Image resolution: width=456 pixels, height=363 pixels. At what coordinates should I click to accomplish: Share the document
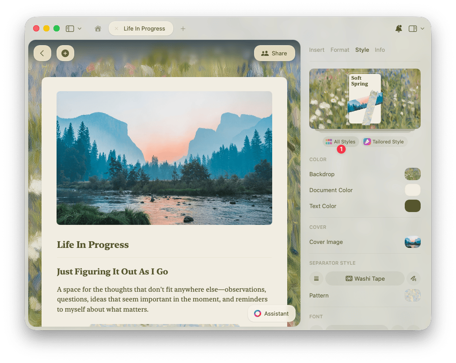click(274, 53)
